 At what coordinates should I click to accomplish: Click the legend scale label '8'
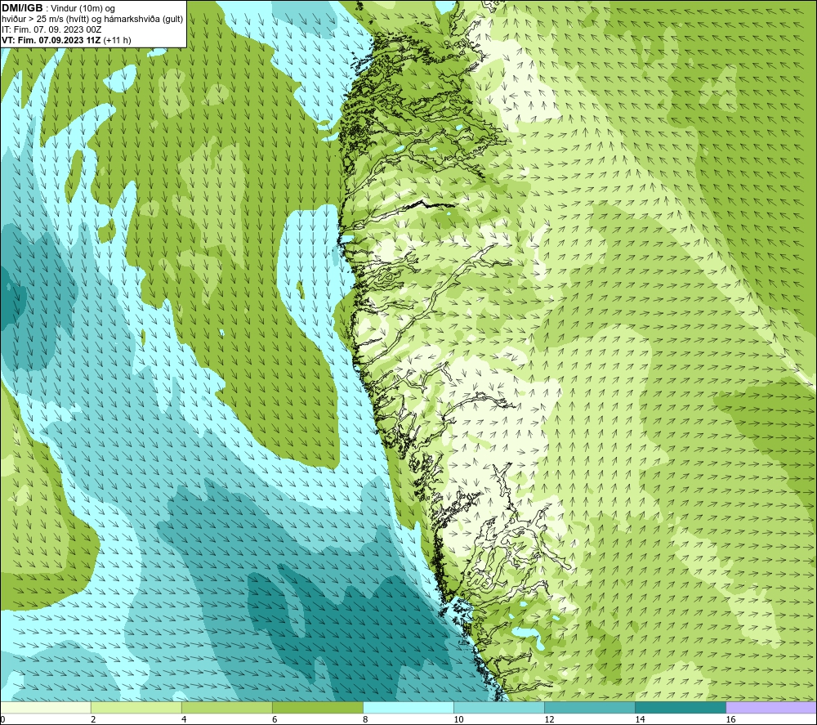tap(365, 719)
